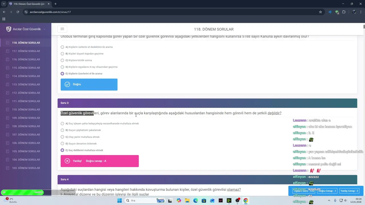Open the Valorant icon in the taskbar
Image resolution: width=365 pixels, height=205 pixels.
pyautogui.click(x=221, y=200)
